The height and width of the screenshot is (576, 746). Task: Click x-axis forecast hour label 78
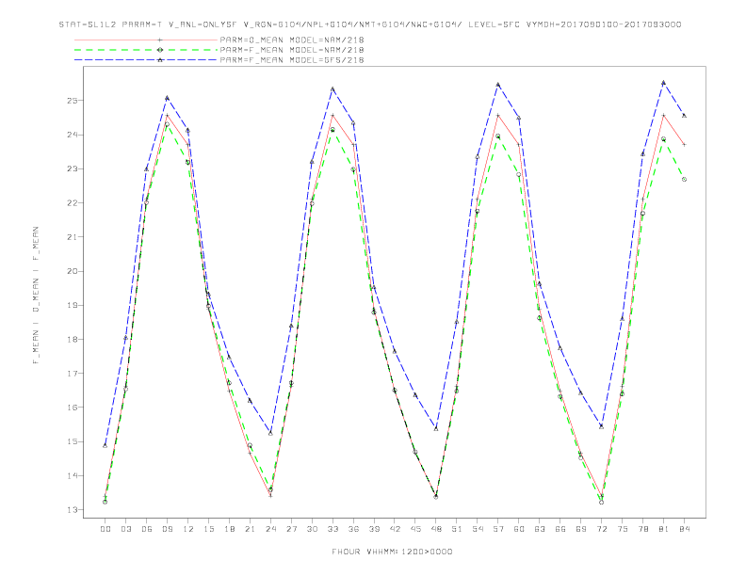[642, 529]
